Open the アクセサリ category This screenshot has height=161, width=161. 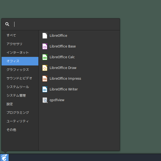[x=20, y=44]
